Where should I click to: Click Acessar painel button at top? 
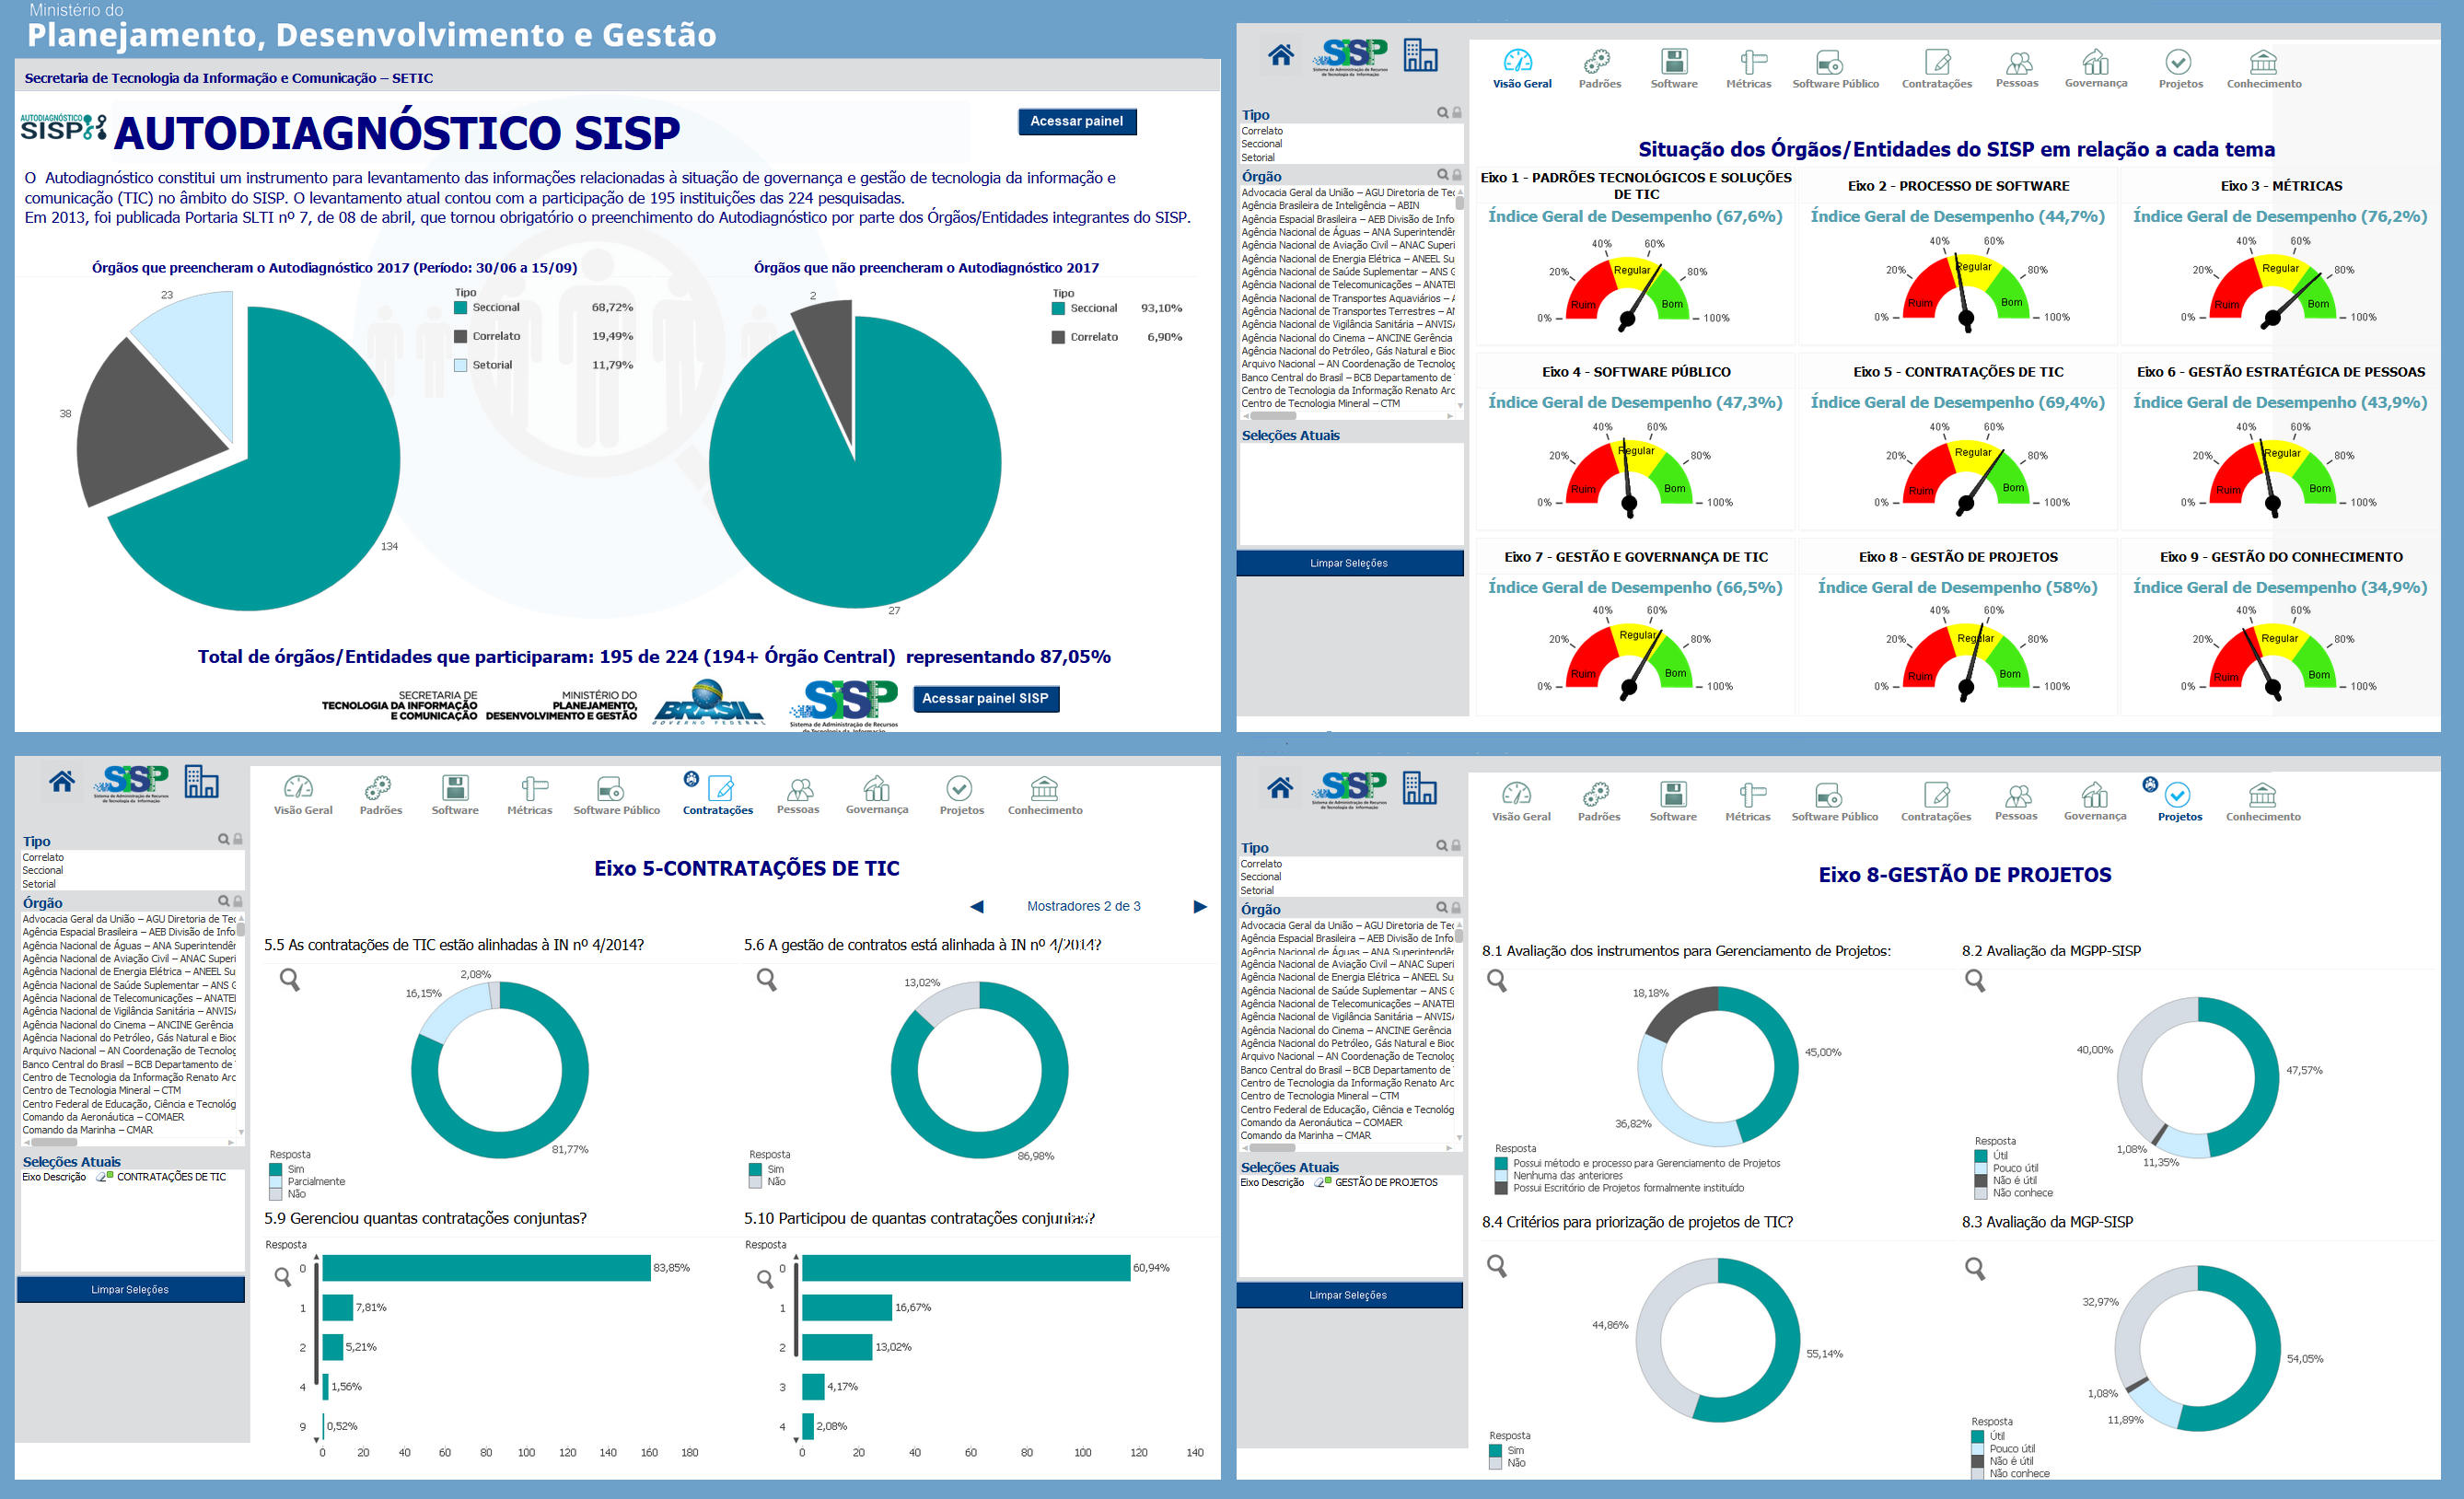(x=1077, y=121)
